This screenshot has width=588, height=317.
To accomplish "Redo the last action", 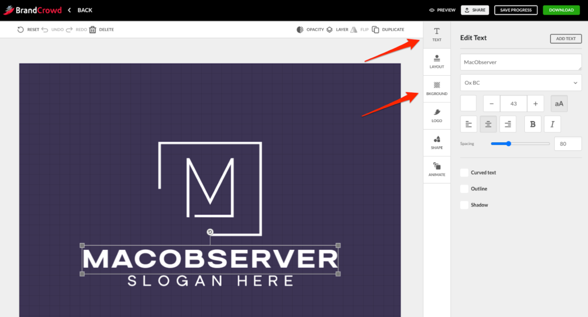I will [76, 30].
